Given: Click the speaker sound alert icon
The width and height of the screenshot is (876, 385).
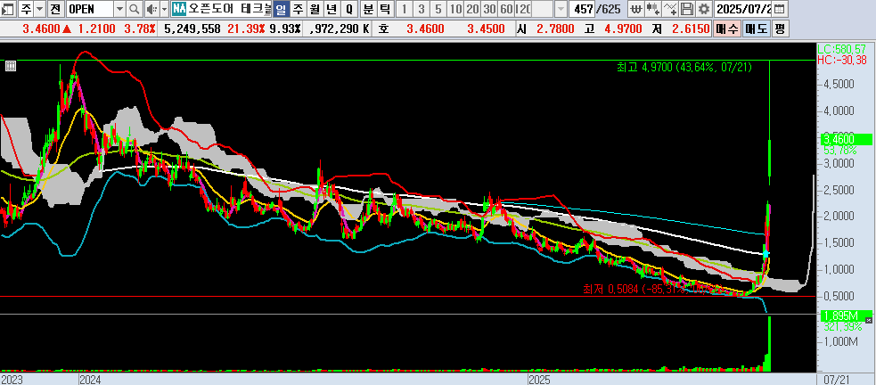Looking at the screenshot, I should click(151, 9).
